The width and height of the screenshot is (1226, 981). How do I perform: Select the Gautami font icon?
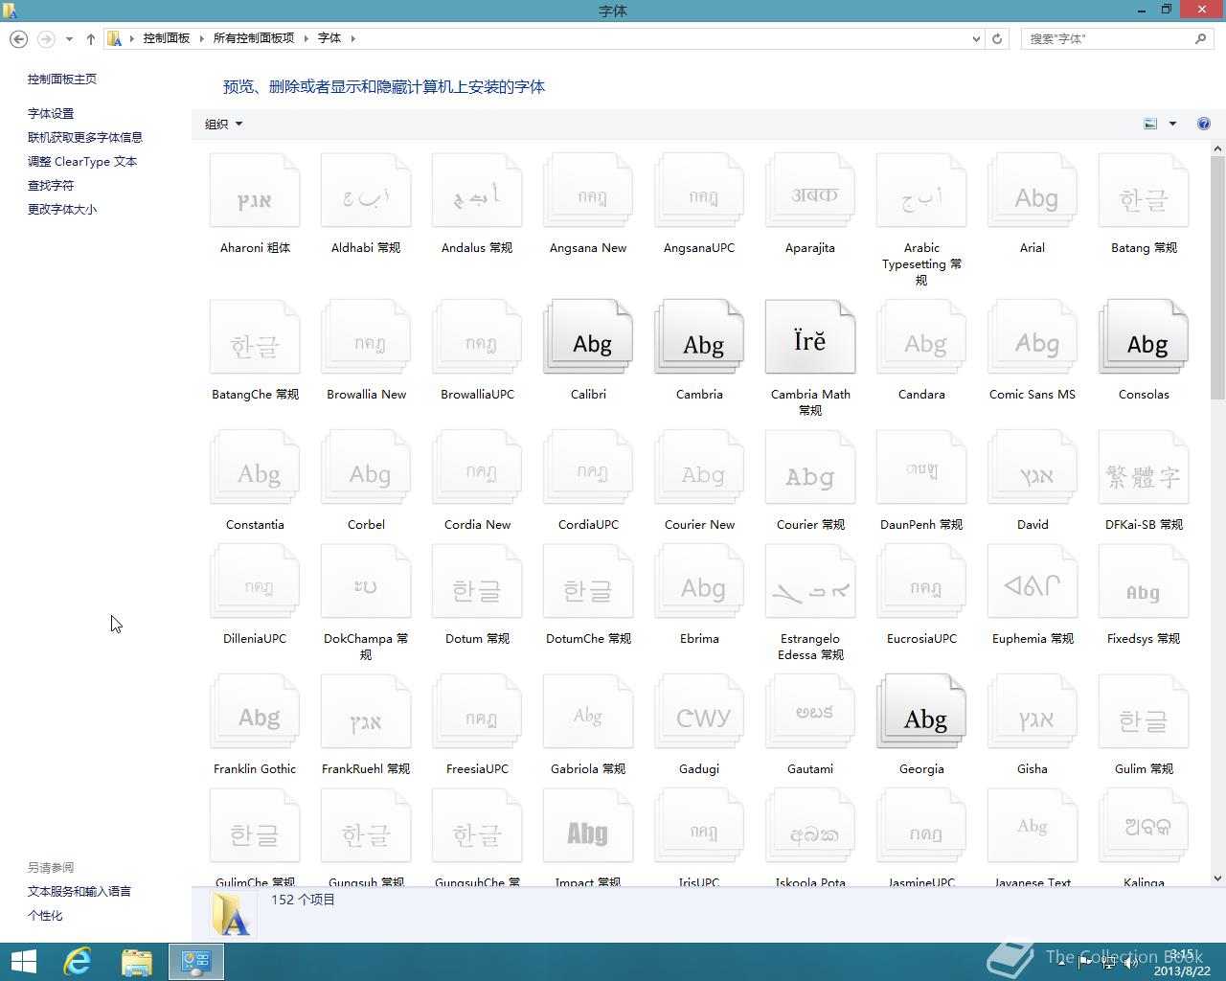tap(810, 712)
